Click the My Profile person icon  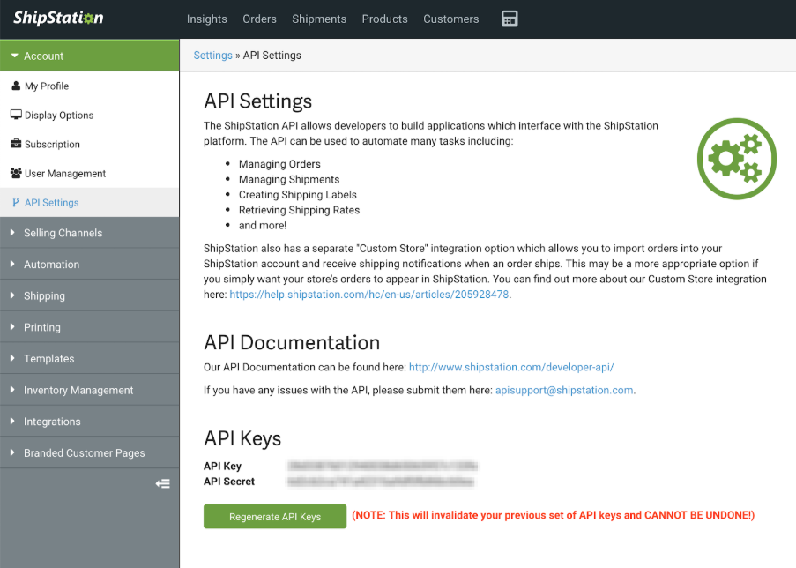click(16, 86)
